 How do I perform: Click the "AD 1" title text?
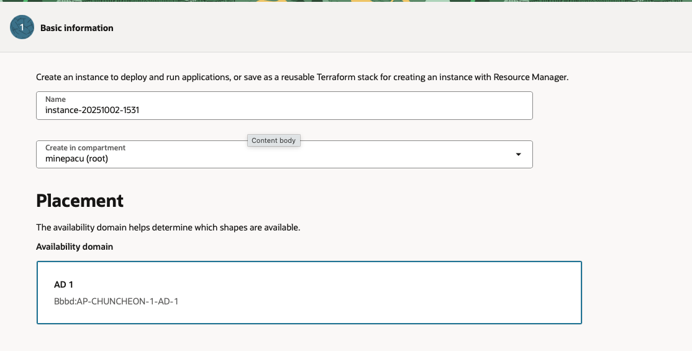[63, 285]
